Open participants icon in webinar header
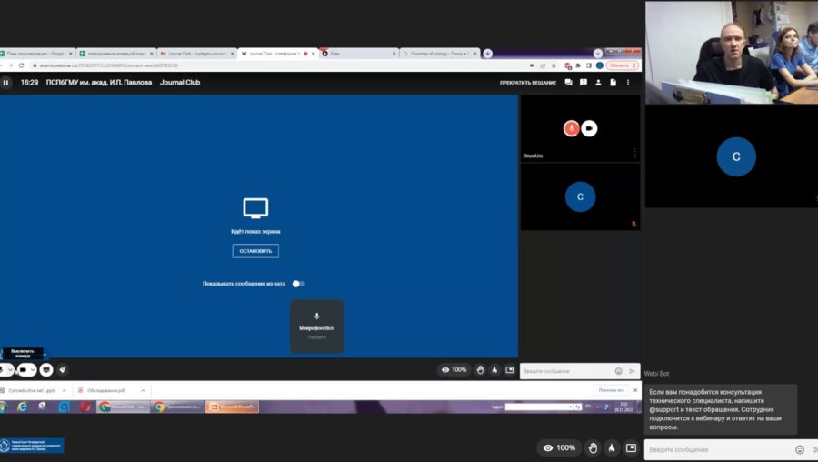The height and width of the screenshot is (462, 818). [598, 83]
